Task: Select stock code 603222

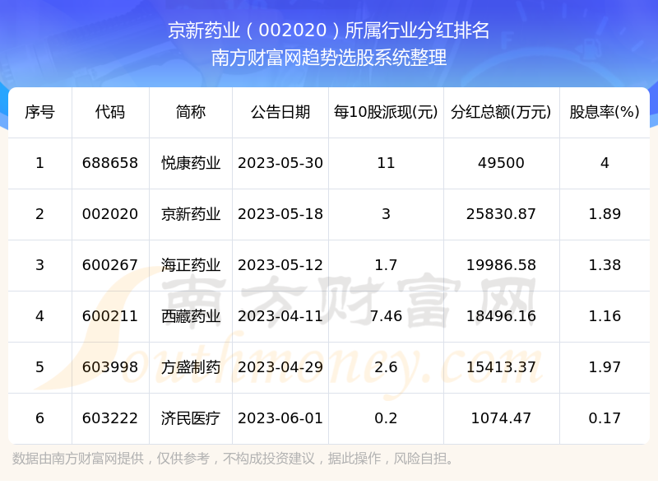Action: pyautogui.click(x=110, y=418)
